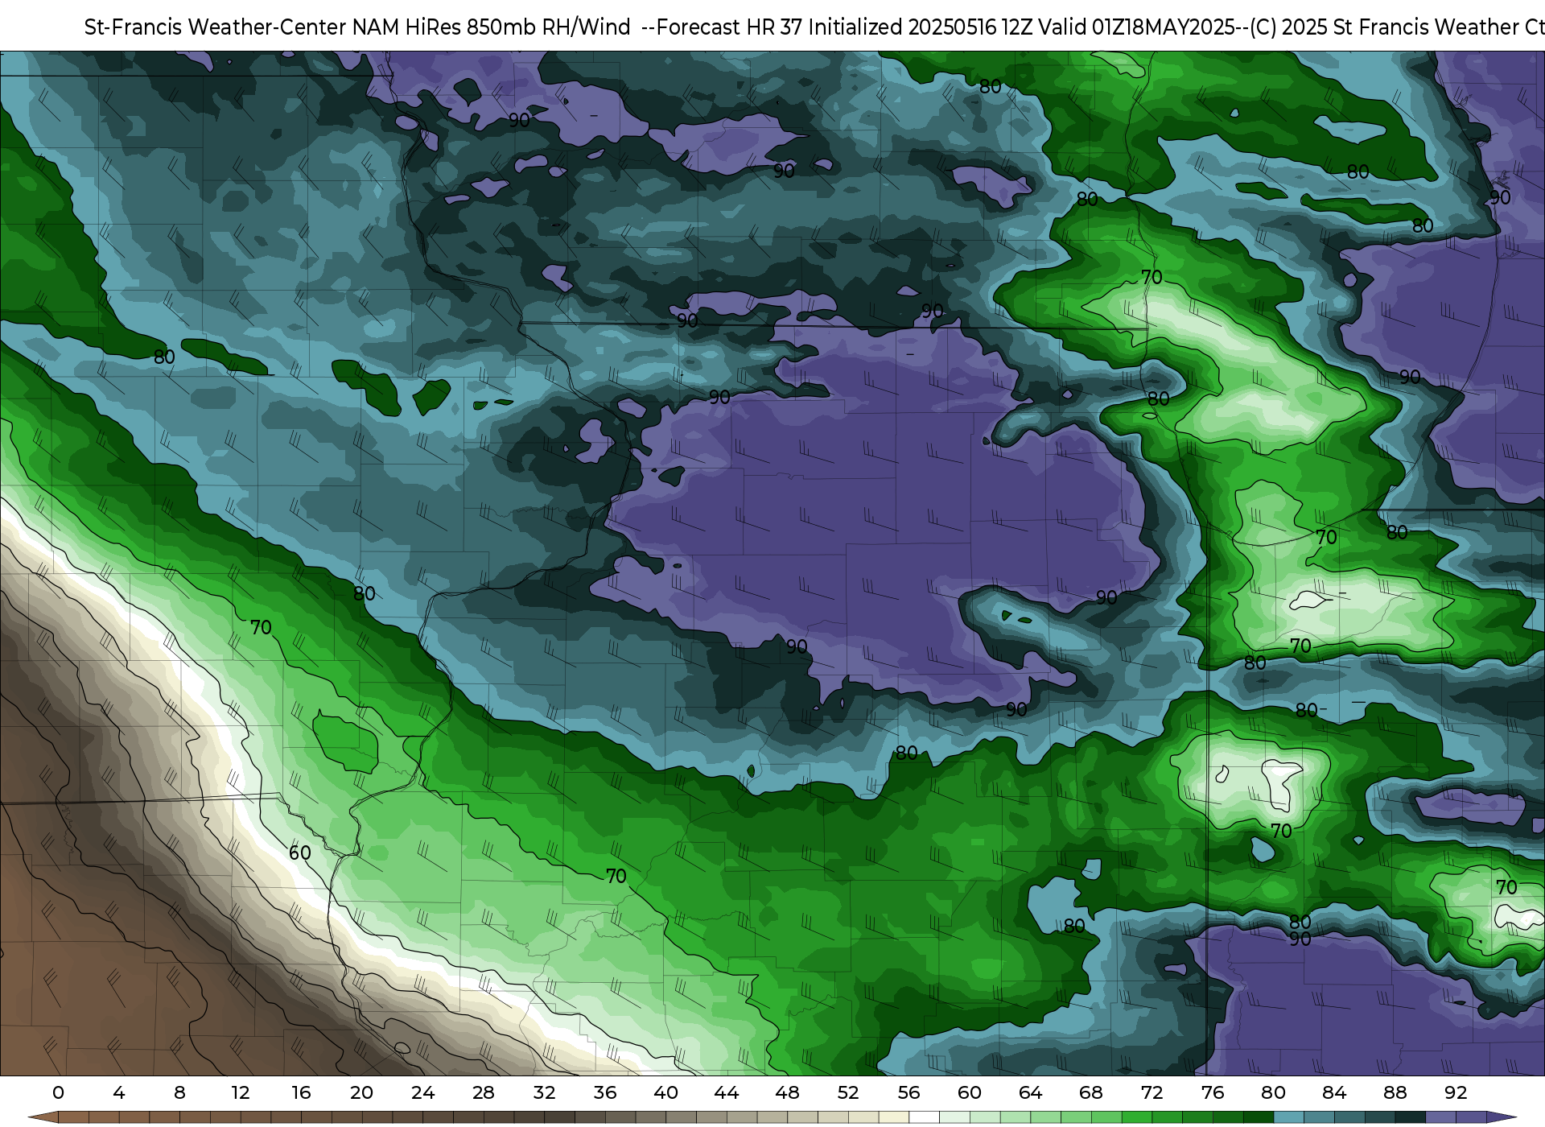The width and height of the screenshot is (1545, 1127).
Task: Click the colorbar tick label "64"
Action: (1030, 1092)
